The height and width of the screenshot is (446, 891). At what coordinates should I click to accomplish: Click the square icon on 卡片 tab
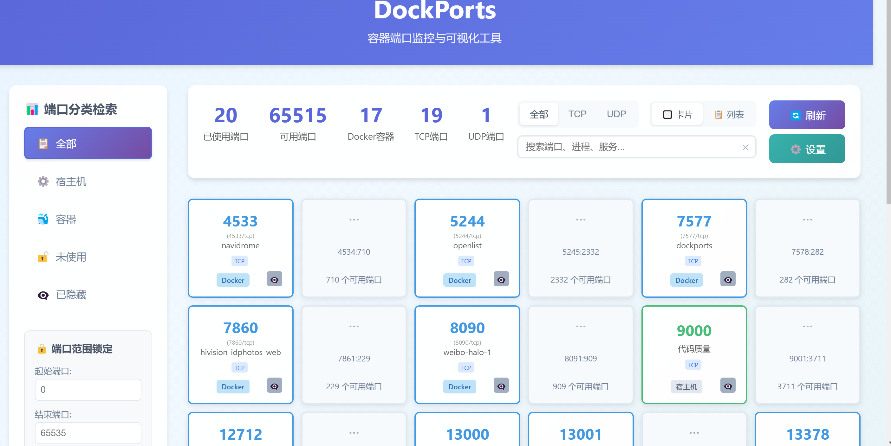[667, 114]
